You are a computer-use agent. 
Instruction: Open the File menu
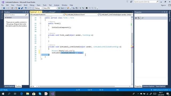click(2, 5)
